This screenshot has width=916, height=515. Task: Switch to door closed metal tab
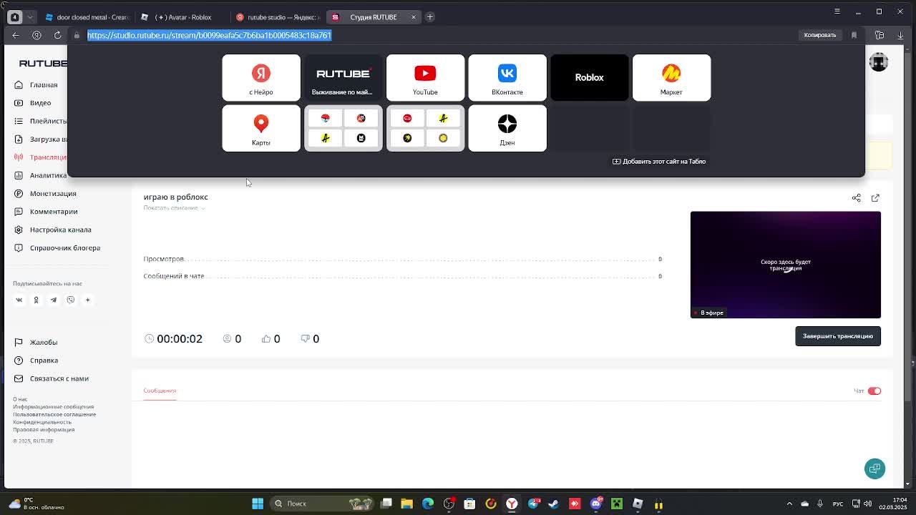(86, 17)
